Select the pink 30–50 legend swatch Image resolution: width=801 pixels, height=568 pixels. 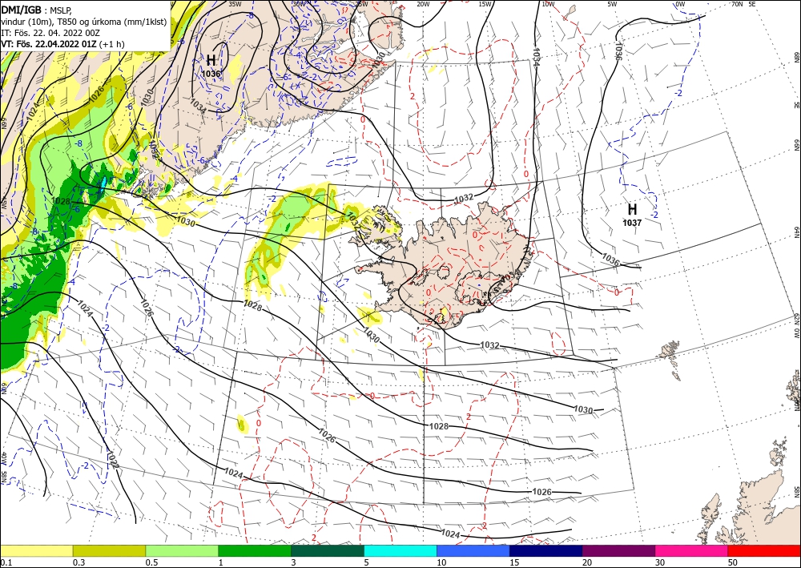pos(692,550)
